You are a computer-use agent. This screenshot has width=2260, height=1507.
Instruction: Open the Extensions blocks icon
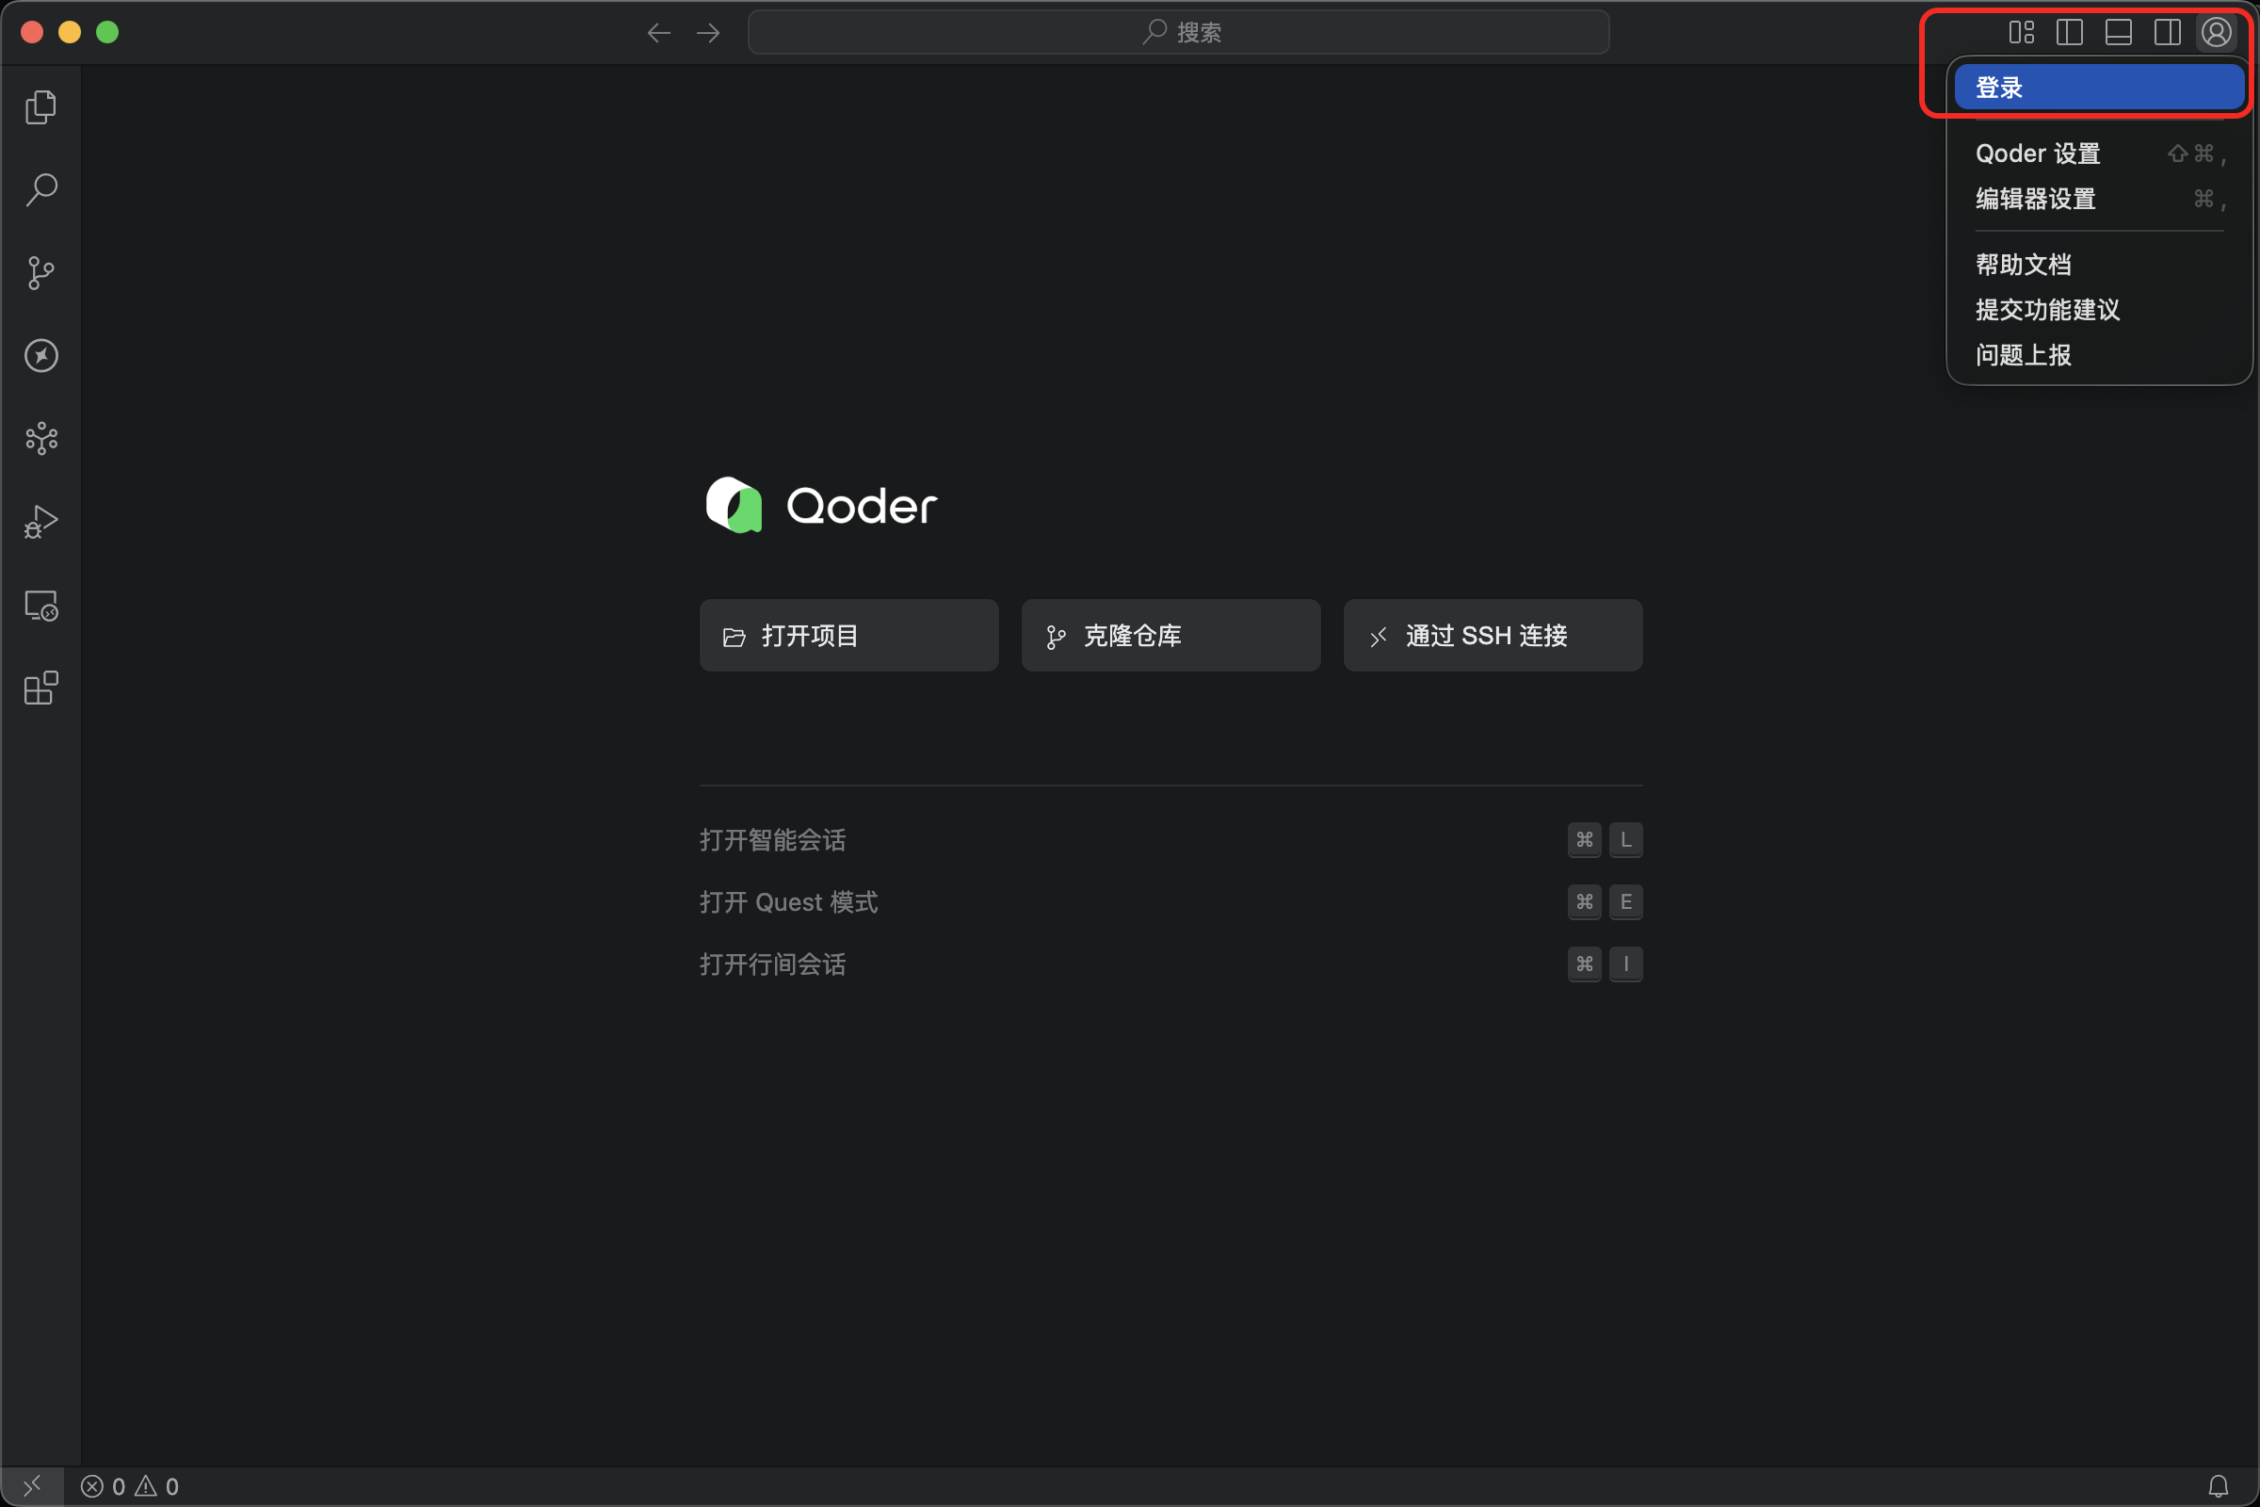click(x=40, y=689)
